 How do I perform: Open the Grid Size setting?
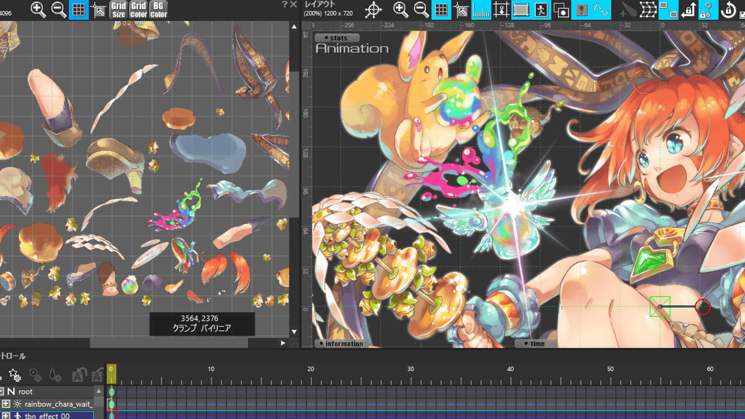click(119, 10)
